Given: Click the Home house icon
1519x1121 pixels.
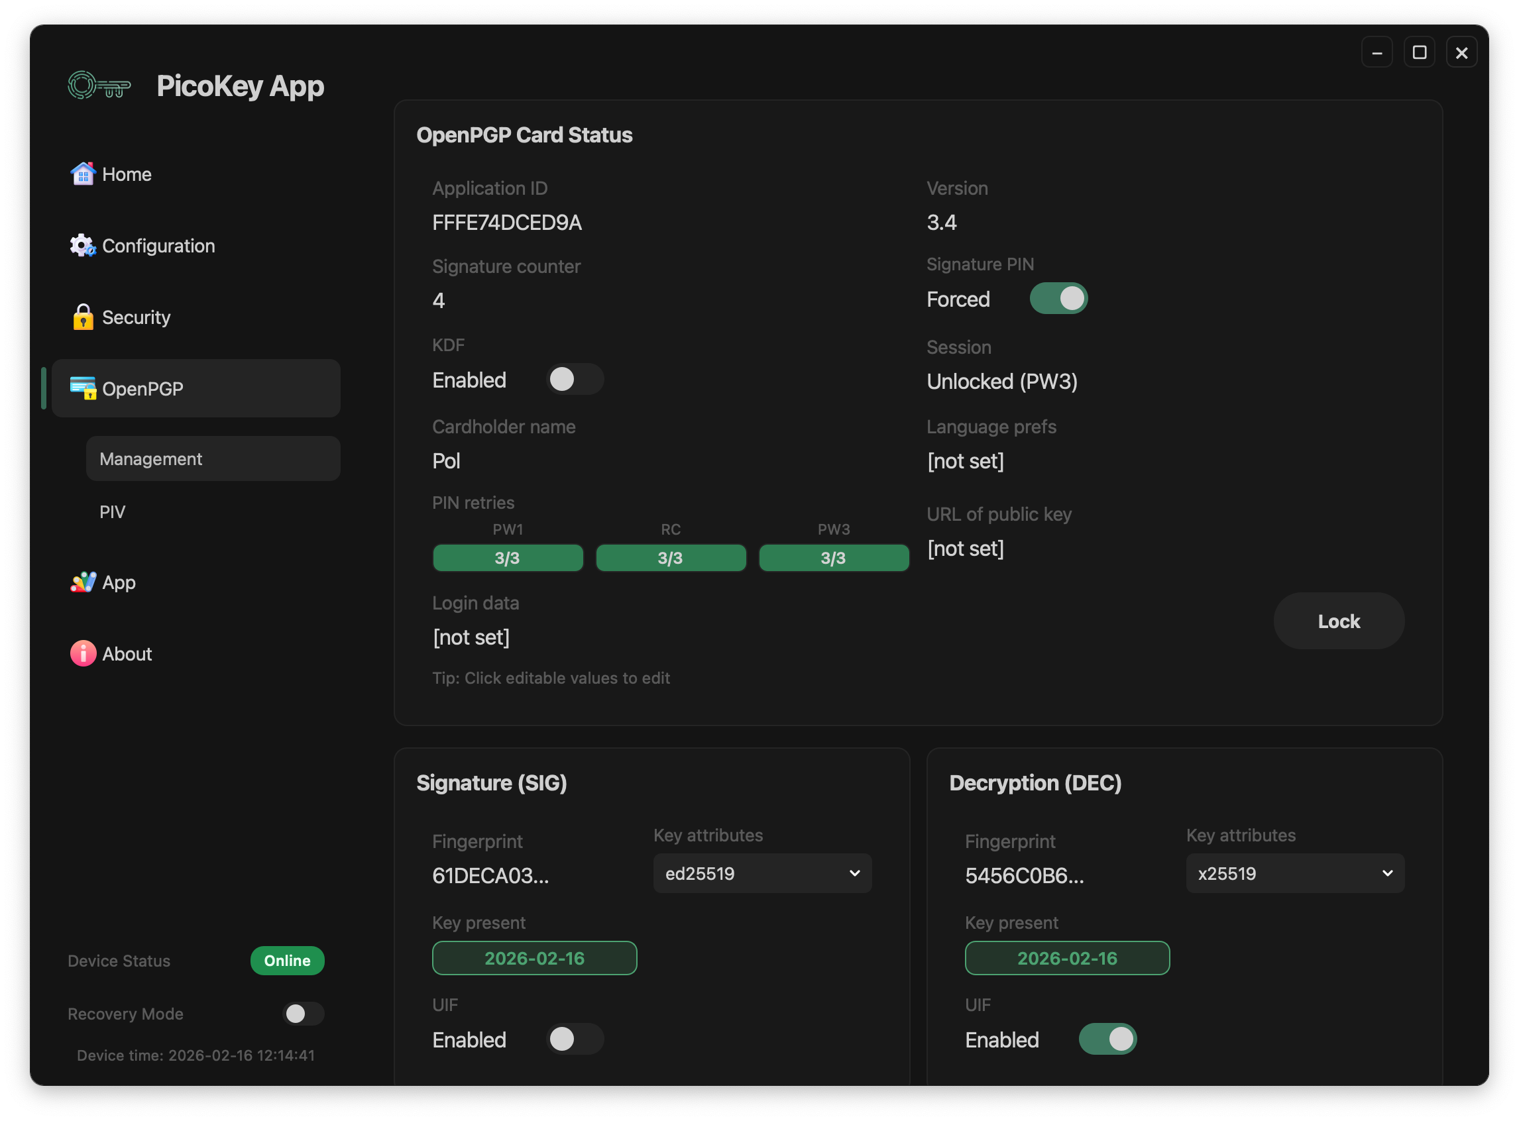Looking at the screenshot, I should click(x=83, y=174).
